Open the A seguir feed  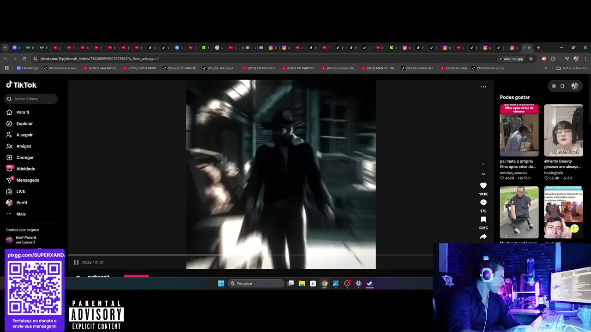point(24,135)
